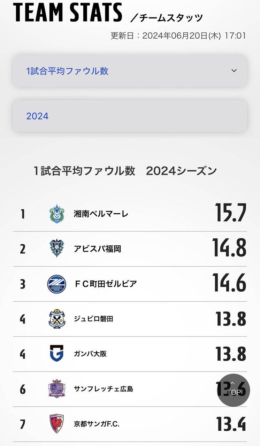
Task: Open ガンバ大阪 team name link
Action: (x=90, y=354)
